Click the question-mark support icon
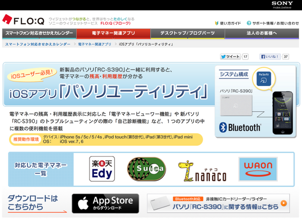This screenshot has width=302, height=219. click(249, 23)
